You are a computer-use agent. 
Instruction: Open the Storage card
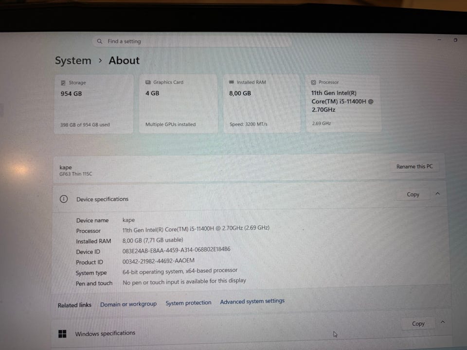[94, 104]
